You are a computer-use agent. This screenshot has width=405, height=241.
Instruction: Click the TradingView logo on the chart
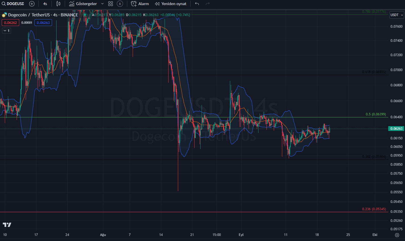click(x=7, y=225)
